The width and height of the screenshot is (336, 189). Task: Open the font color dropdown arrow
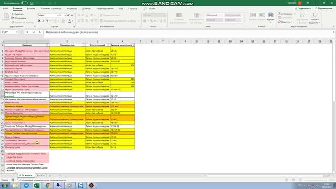(x=72, y=21)
